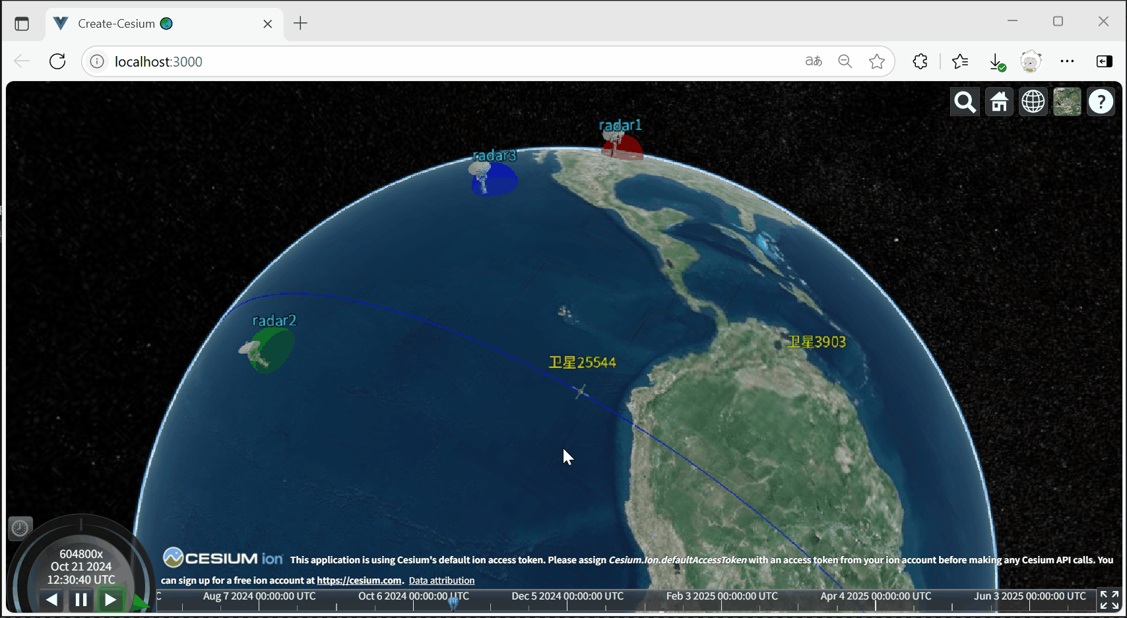Select the 卫星3903 satellite label

tap(816, 342)
